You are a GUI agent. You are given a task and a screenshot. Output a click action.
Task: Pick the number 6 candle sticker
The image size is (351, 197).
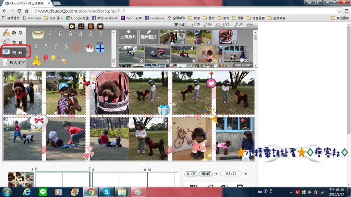pyautogui.click(x=101, y=34)
